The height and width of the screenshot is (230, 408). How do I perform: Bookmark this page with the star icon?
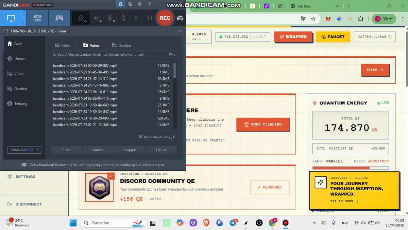click(313, 19)
